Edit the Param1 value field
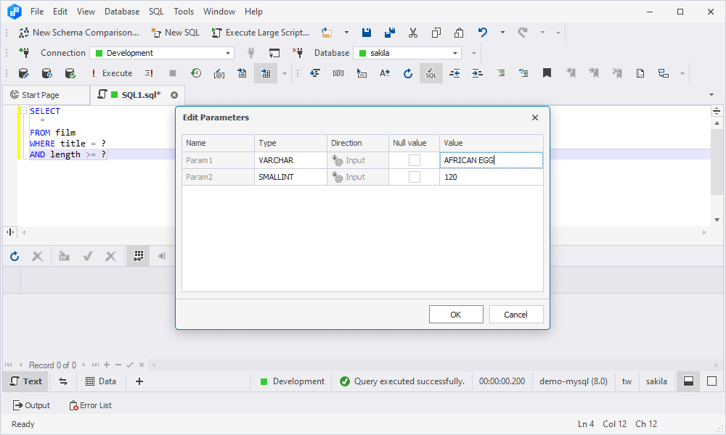Screen dimensions: 726x435 pyautogui.click(x=492, y=160)
